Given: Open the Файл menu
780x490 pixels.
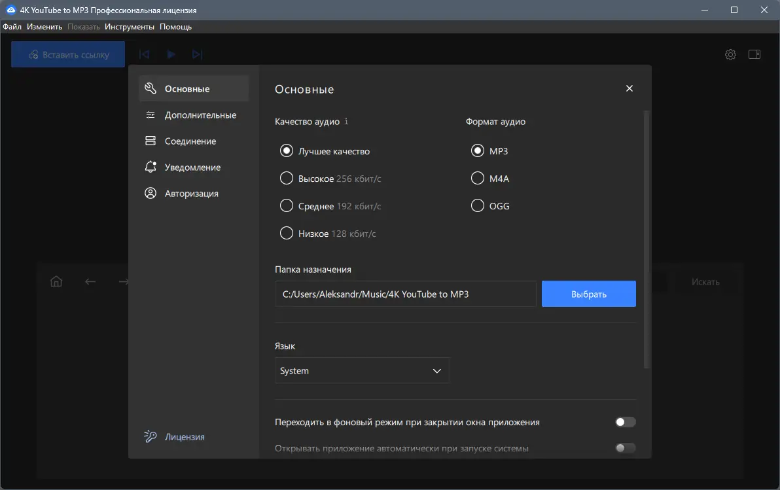Looking at the screenshot, I should coord(12,27).
